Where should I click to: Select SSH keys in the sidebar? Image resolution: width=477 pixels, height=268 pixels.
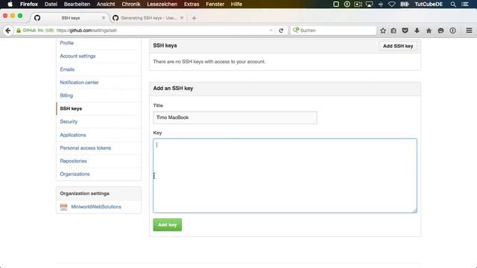[71, 109]
